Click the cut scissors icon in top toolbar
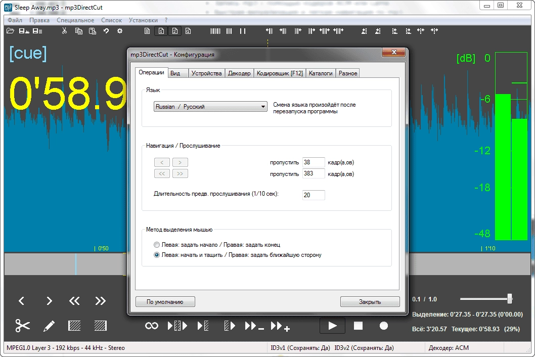 coord(64,31)
